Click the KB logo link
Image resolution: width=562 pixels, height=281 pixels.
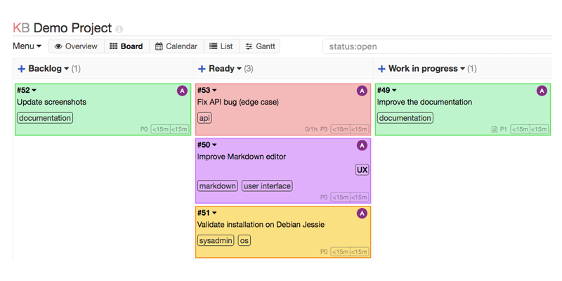pyautogui.click(x=21, y=28)
